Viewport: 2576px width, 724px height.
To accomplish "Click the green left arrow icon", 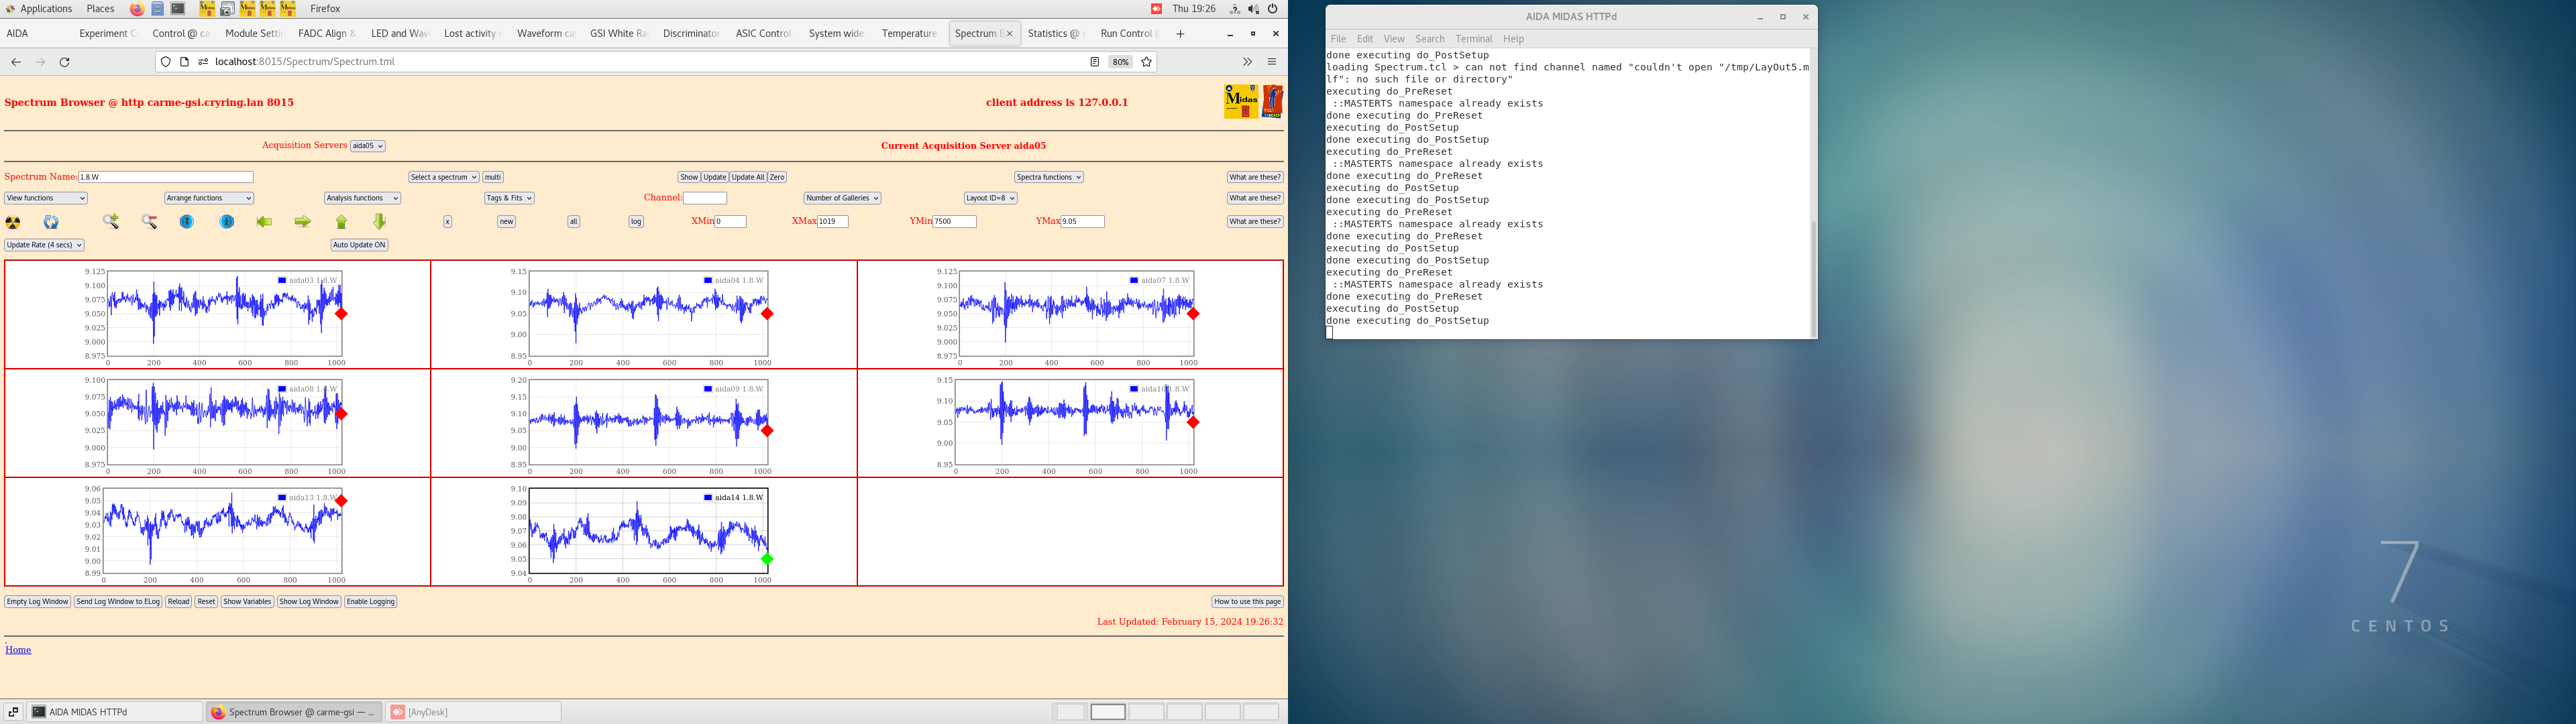I will coord(264,222).
